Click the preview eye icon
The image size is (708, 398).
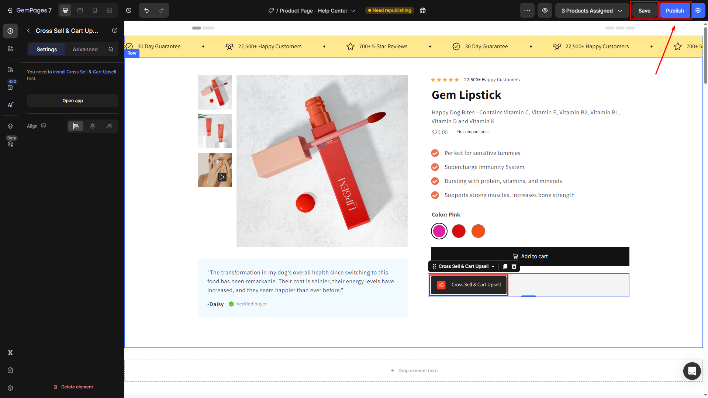coord(545,10)
